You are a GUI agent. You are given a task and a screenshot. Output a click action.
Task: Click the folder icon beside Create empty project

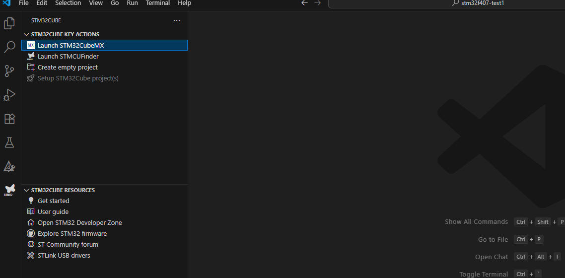coord(31,68)
